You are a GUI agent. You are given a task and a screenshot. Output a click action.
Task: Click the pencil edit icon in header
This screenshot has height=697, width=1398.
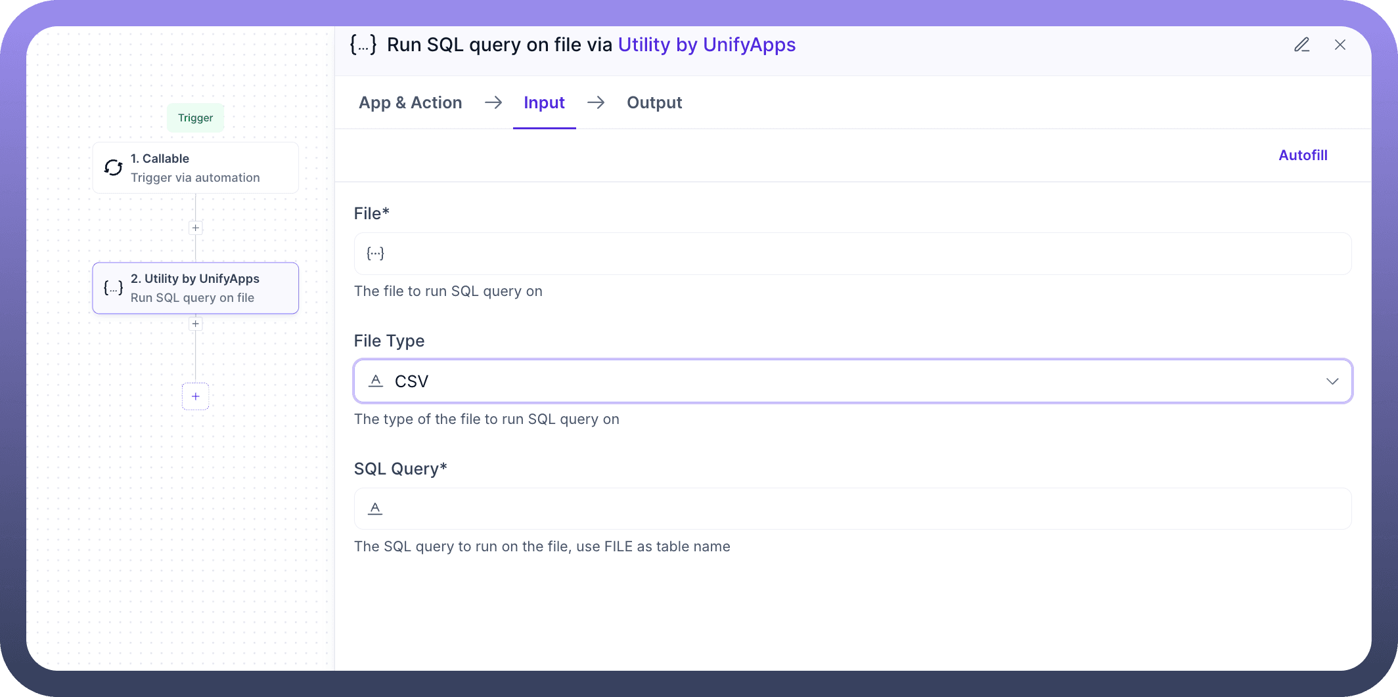coord(1301,45)
